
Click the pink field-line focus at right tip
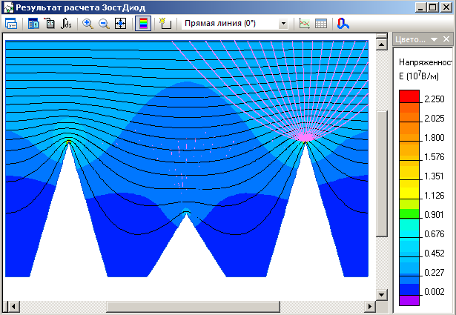[305, 137]
